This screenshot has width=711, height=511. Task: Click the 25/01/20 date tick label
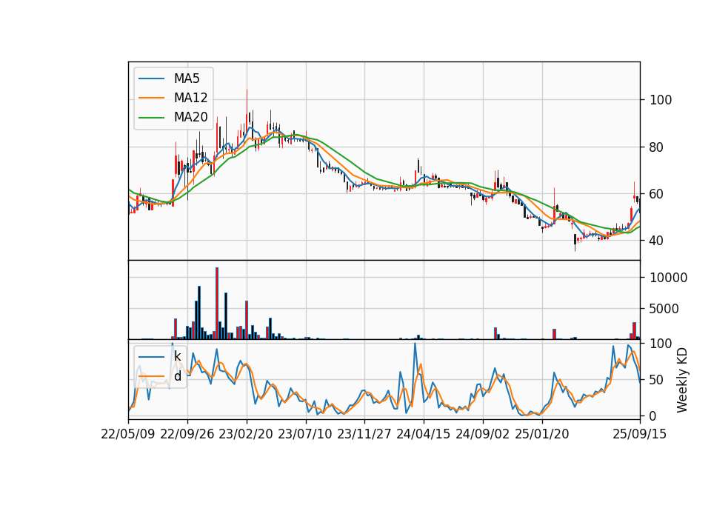(542, 435)
